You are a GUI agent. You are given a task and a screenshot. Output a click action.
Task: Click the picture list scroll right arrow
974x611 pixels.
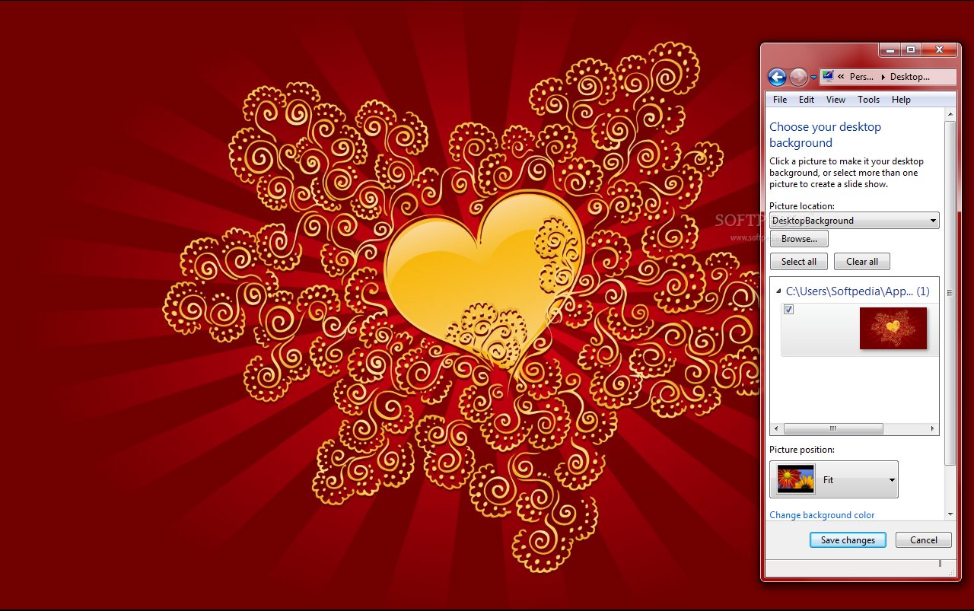[x=933, y=429]
